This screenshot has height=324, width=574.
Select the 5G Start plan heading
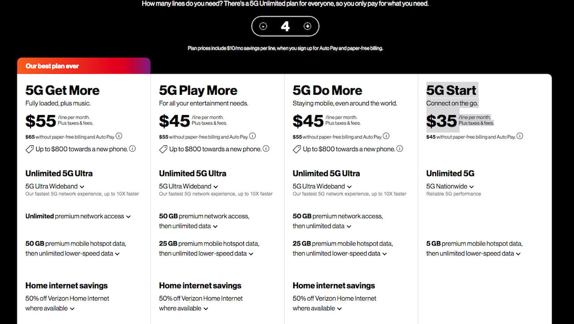[451, 90]
